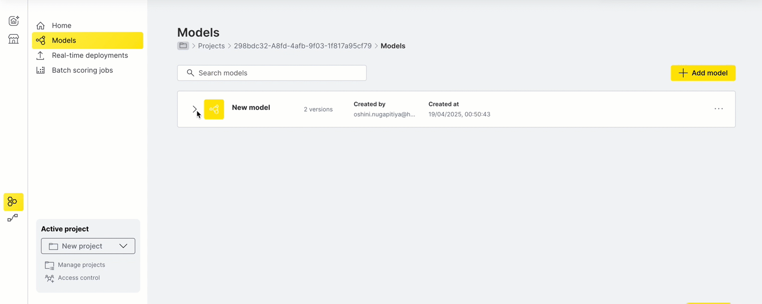This screenshot has height=304, width=762.
Task: Click the AI home icon in left rail
Action: (13, 20)
